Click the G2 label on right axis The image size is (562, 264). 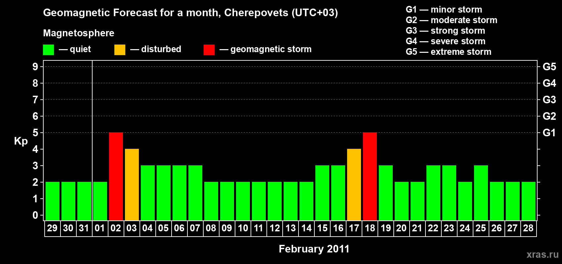[x=549, y=116]
